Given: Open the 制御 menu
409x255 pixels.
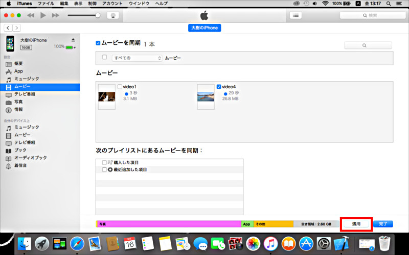Looking at the screenshot, I should (x=93, y=4).
